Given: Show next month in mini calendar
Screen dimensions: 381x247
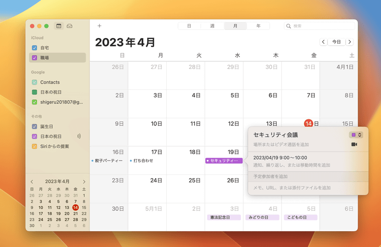Looking at the screenshot, I should (x=84, y=181).
